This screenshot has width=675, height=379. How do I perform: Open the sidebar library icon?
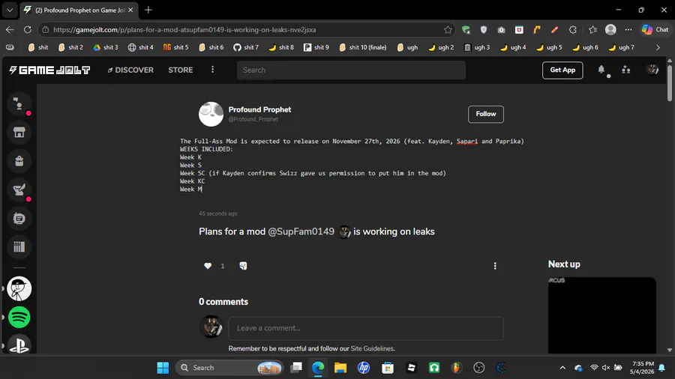click(19, 246)
